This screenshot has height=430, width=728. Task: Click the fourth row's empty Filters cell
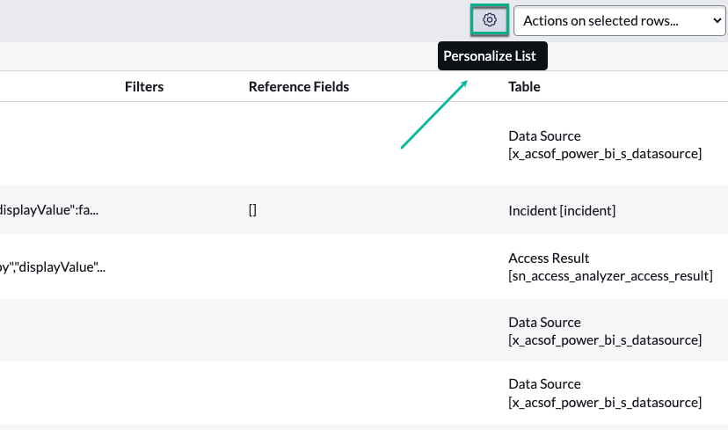[144, 331]
